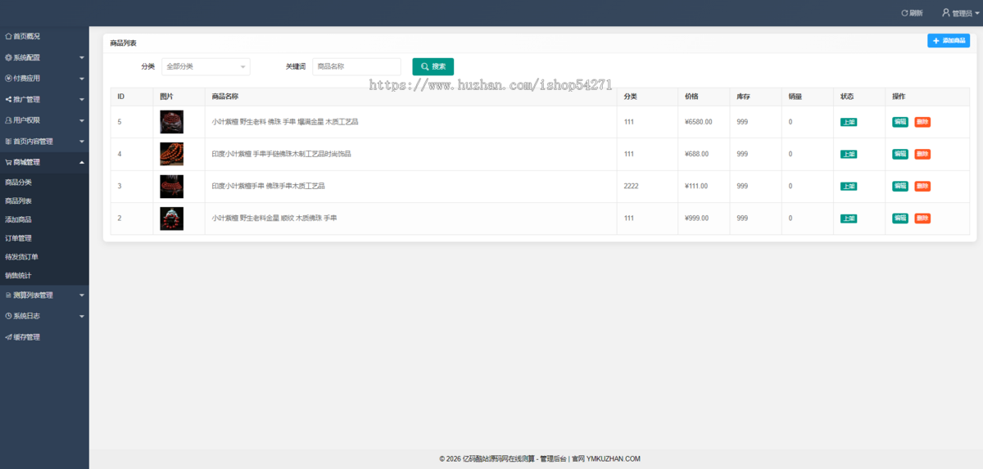Image resolution: width=983 pixels, height=469 pixels.
Task: Click the refresh icon in the top bar
Action: 904,13
